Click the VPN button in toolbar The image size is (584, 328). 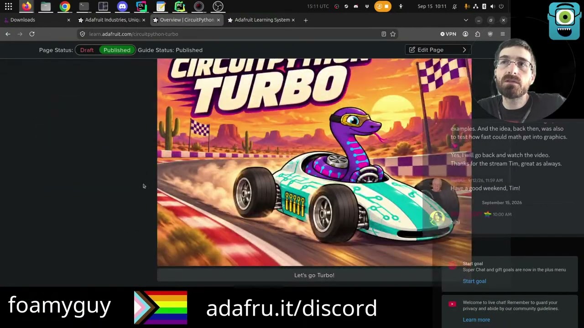click(x=448, y=34)
